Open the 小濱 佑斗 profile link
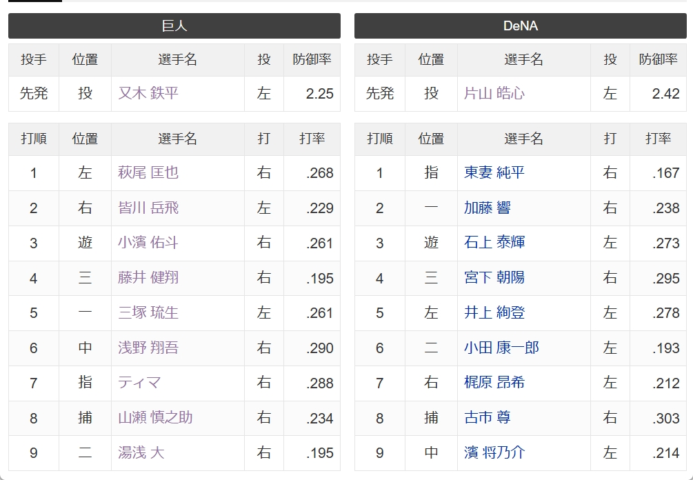The height and width of the screenshot is (480, 693). [148, 243]
